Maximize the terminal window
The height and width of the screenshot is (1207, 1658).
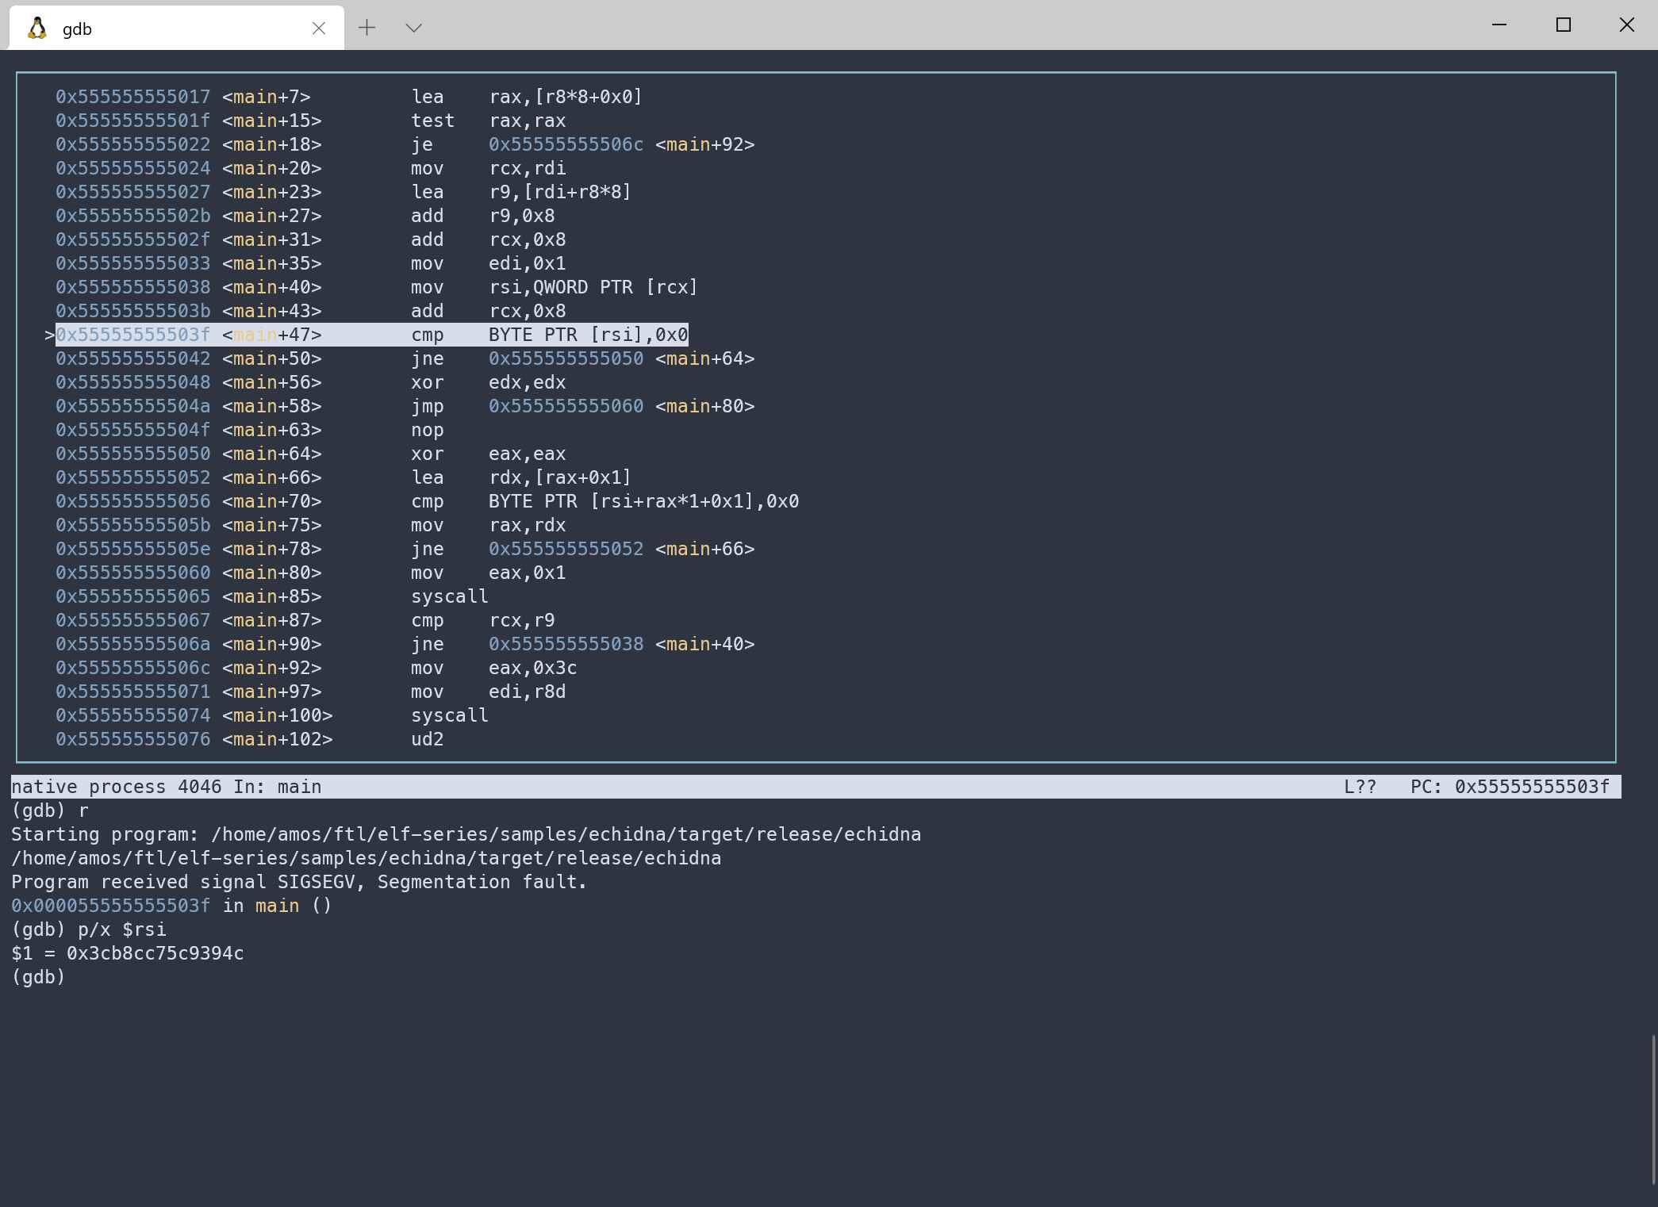point(1563,25)
